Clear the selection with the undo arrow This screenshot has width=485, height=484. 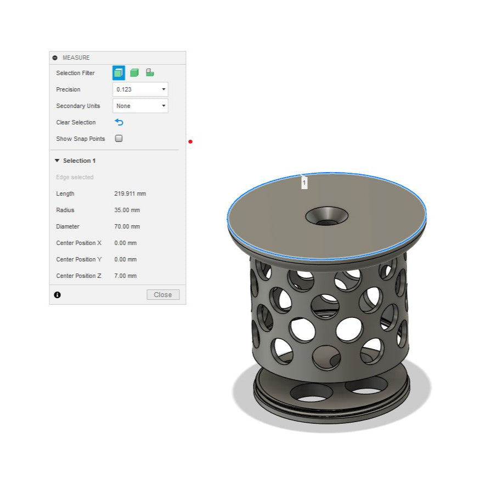click(x=119, y=122)
